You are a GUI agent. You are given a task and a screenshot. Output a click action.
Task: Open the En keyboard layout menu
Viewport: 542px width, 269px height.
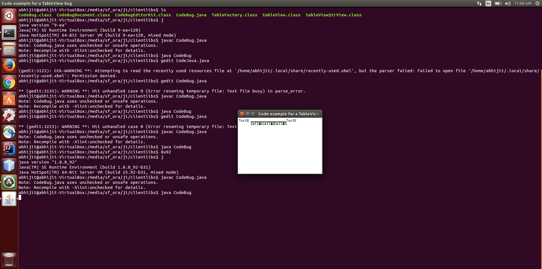[488, 3]
